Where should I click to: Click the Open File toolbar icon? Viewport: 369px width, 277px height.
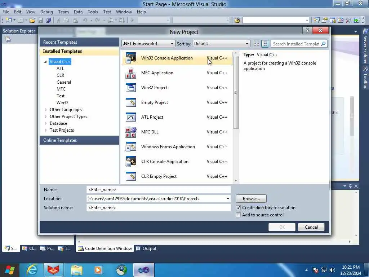(x=32, y=20)
